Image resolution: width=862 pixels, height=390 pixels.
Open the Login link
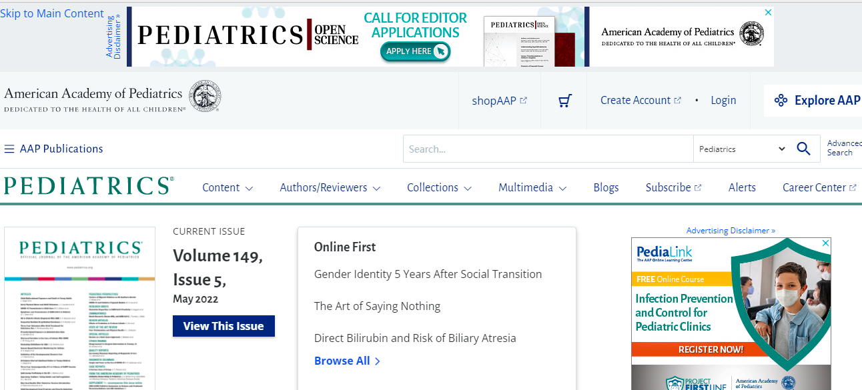pyautogui.click(x=723, y=100)
